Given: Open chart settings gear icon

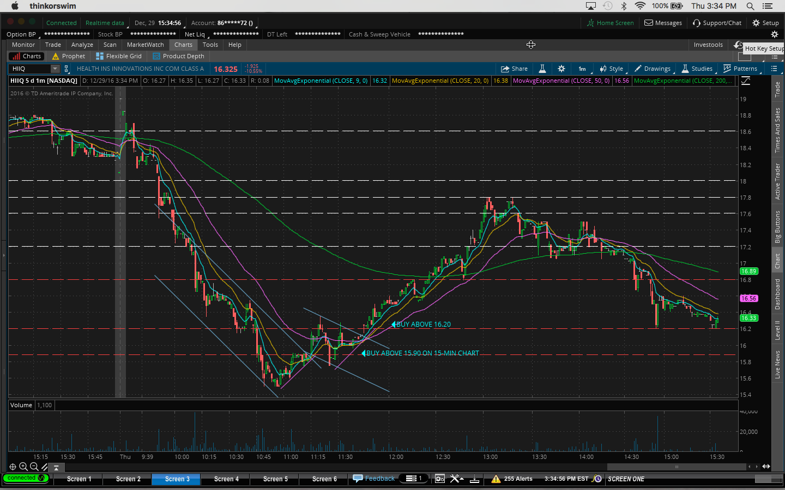Looking at the screenshot, I should 561,69.
